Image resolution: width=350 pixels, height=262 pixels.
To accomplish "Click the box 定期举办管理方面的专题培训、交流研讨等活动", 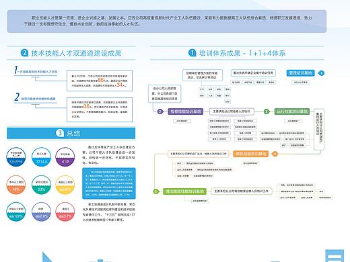I will tap(203, 75).
